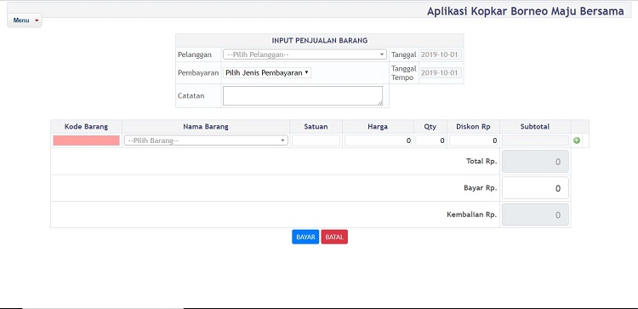The height and width of the screenshot is (309, 638).
Task: Click the Tanggal Tempo label
Action: (x=403, y=73)
